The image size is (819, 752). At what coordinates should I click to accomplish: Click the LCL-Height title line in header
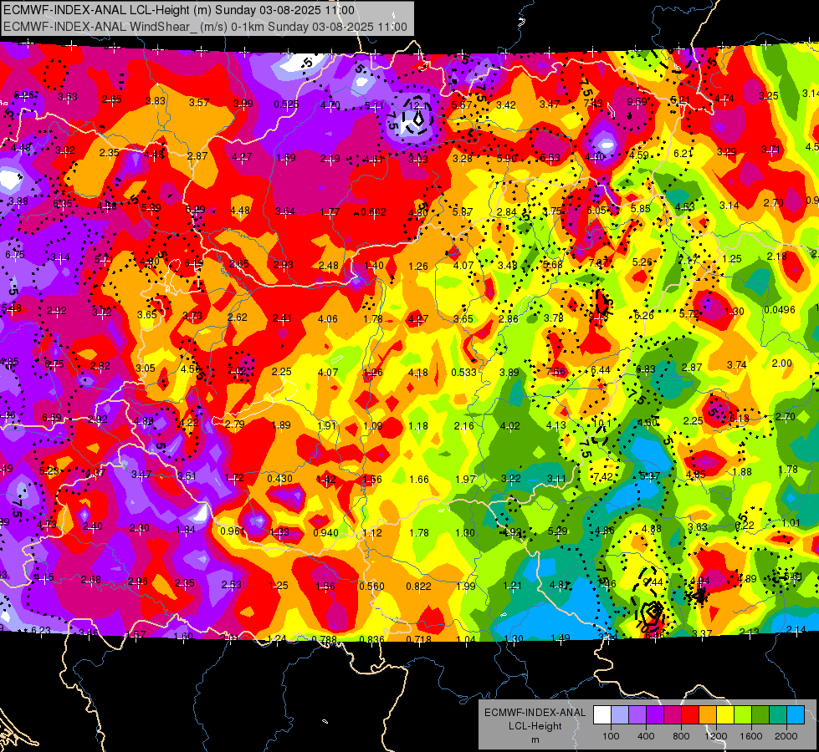point(179,10)
